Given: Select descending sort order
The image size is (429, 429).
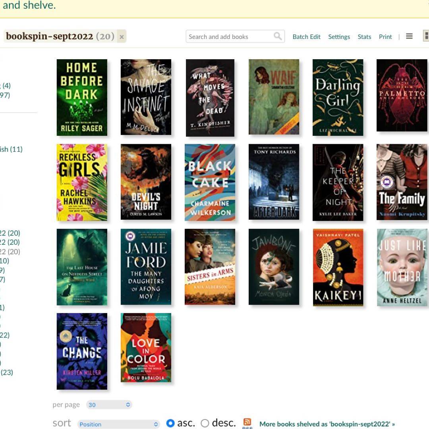Looking at the screenshot, I should (205, 423).
